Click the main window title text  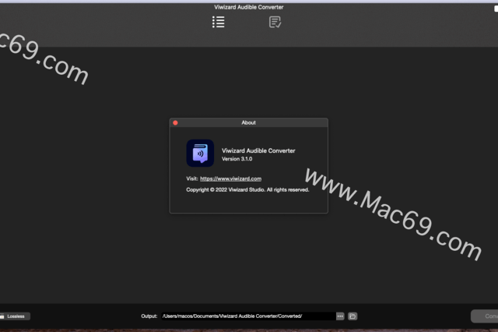click(x=249, y=7)
